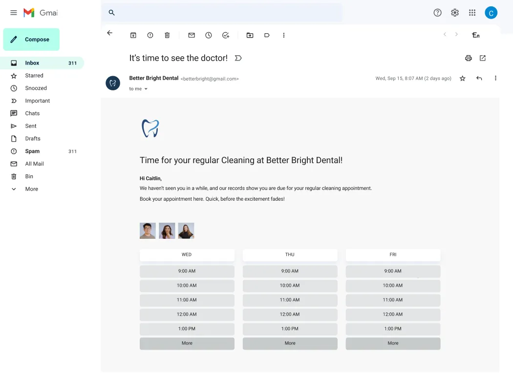
Task: Select the male dentist photo
Action: click(148, 231)
